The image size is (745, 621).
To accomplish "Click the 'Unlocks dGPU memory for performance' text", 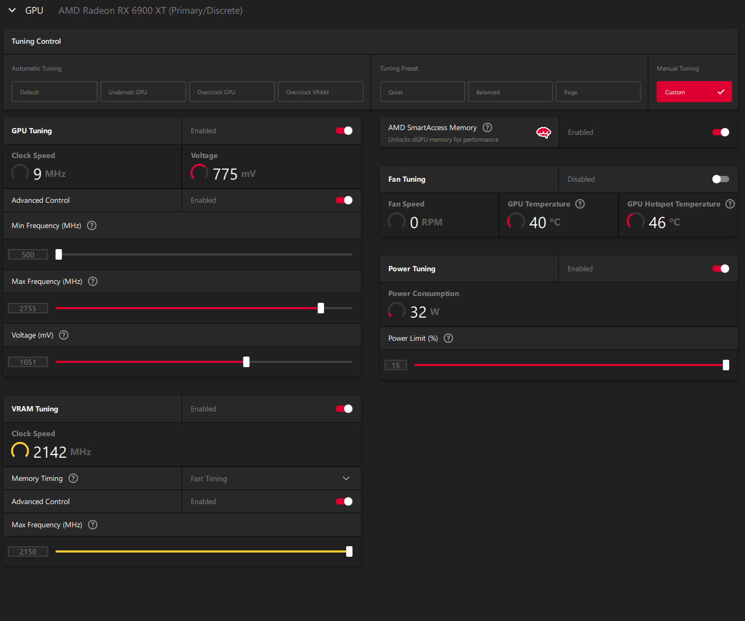I will coord(443,140).
